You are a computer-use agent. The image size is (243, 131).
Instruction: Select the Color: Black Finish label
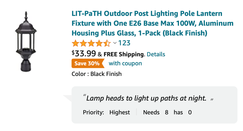click(x=97, y=74)
